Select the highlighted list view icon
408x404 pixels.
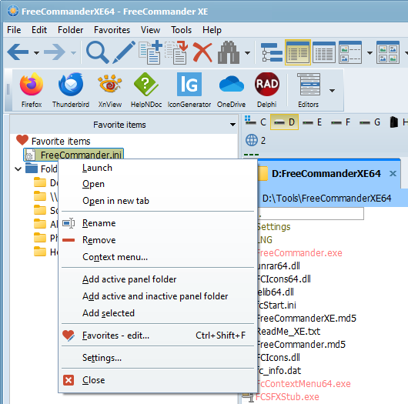coord(298,52)
